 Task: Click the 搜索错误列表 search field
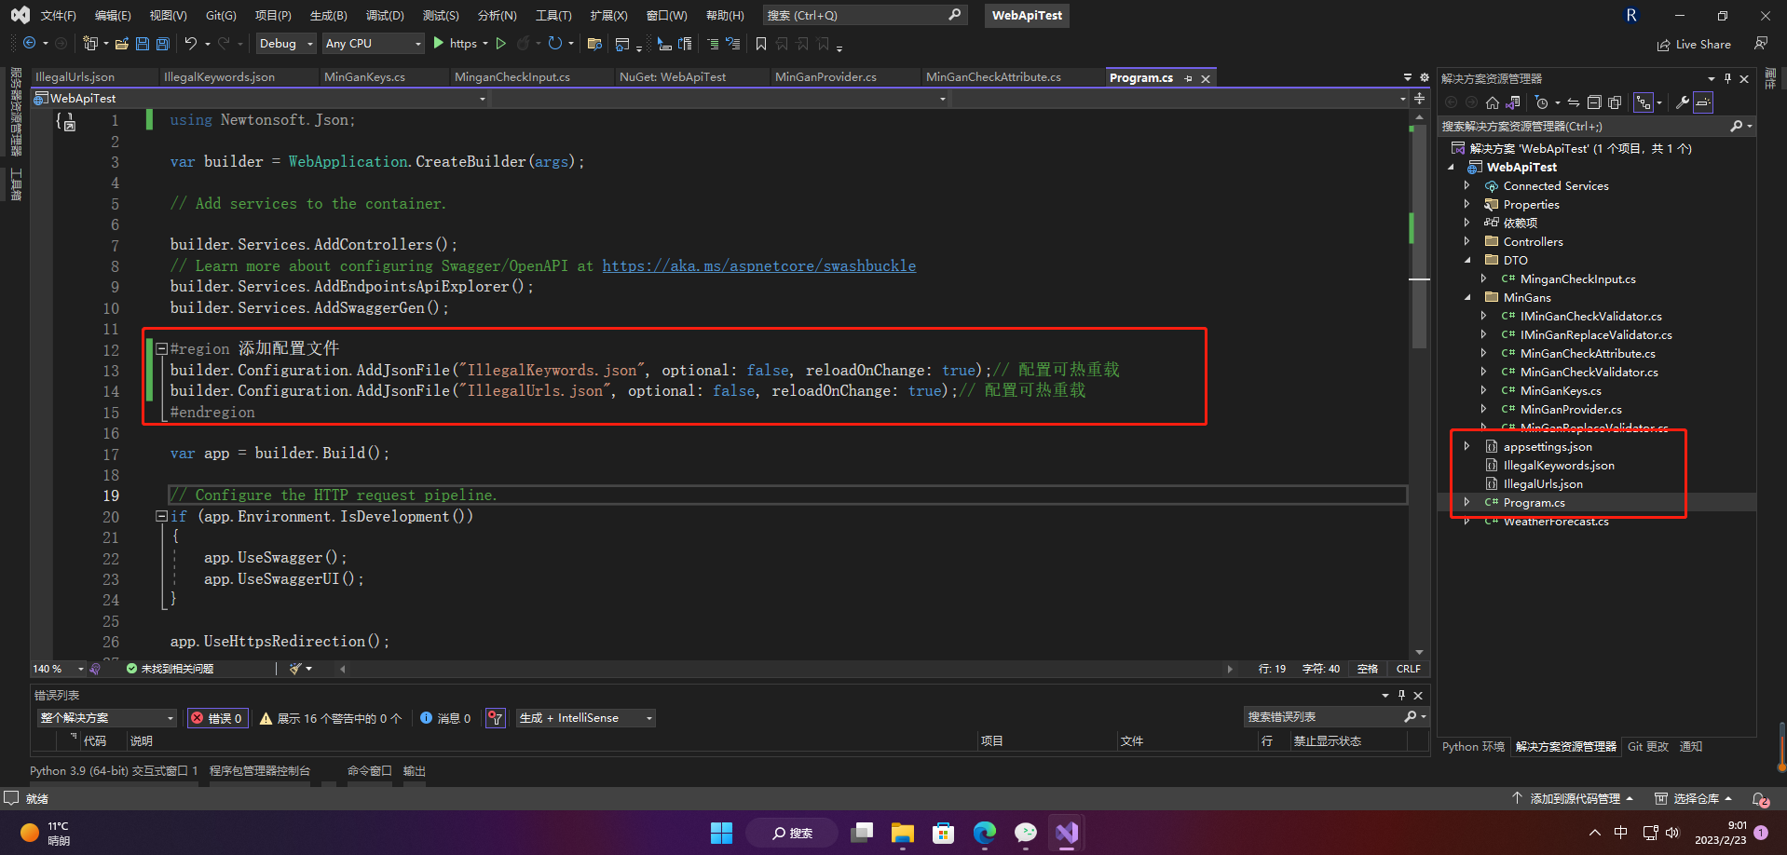[x=1335, y=717]
